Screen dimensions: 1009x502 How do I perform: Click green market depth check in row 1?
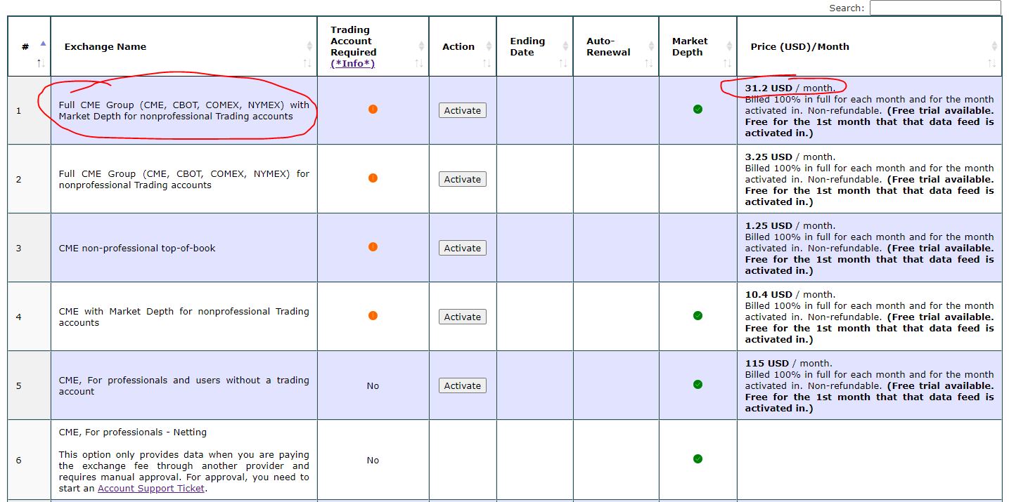(x=698, y=109)
